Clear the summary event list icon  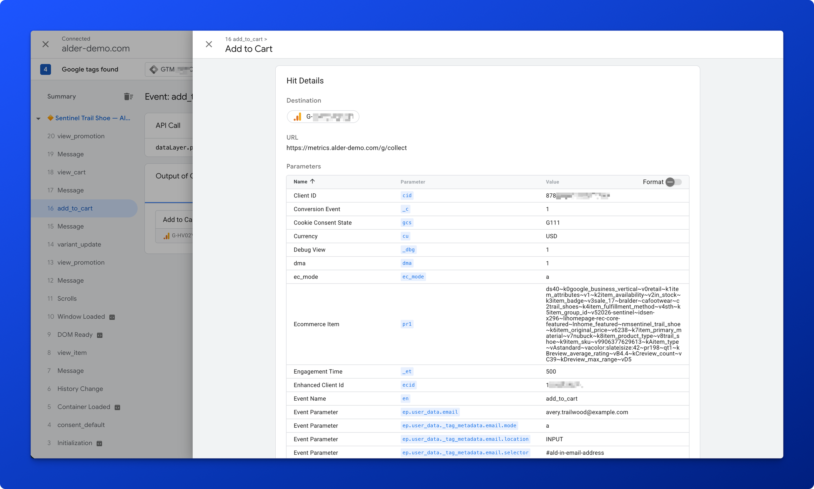128,96
